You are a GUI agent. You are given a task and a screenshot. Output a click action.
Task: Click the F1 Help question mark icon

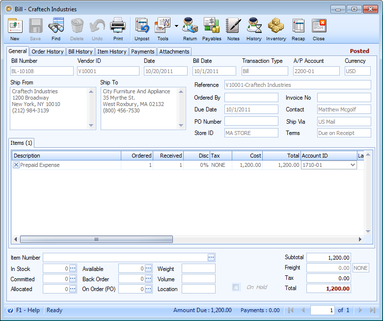point(10,310)
